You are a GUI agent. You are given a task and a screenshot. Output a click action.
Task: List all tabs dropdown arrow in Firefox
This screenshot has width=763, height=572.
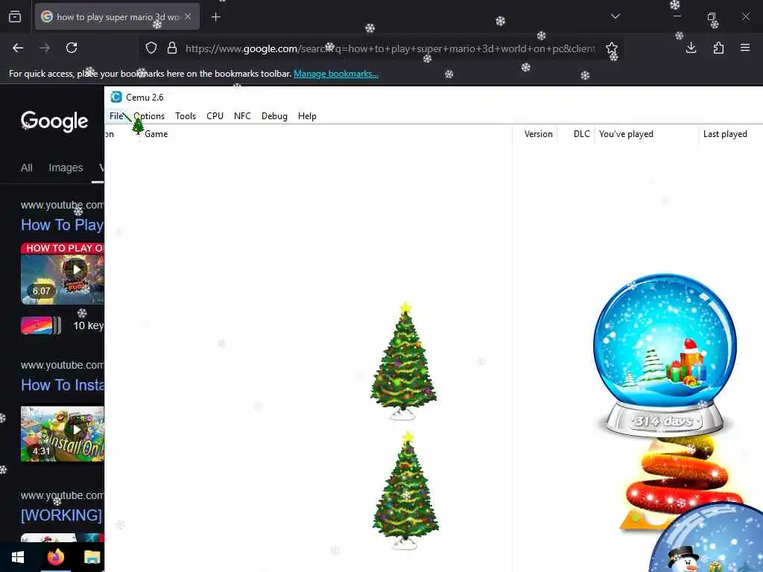click(615, 16)
